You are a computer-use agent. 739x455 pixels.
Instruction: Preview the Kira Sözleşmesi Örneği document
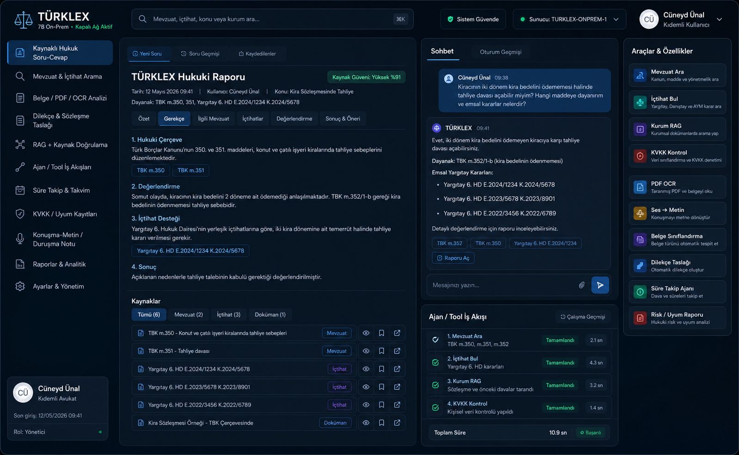366,423
